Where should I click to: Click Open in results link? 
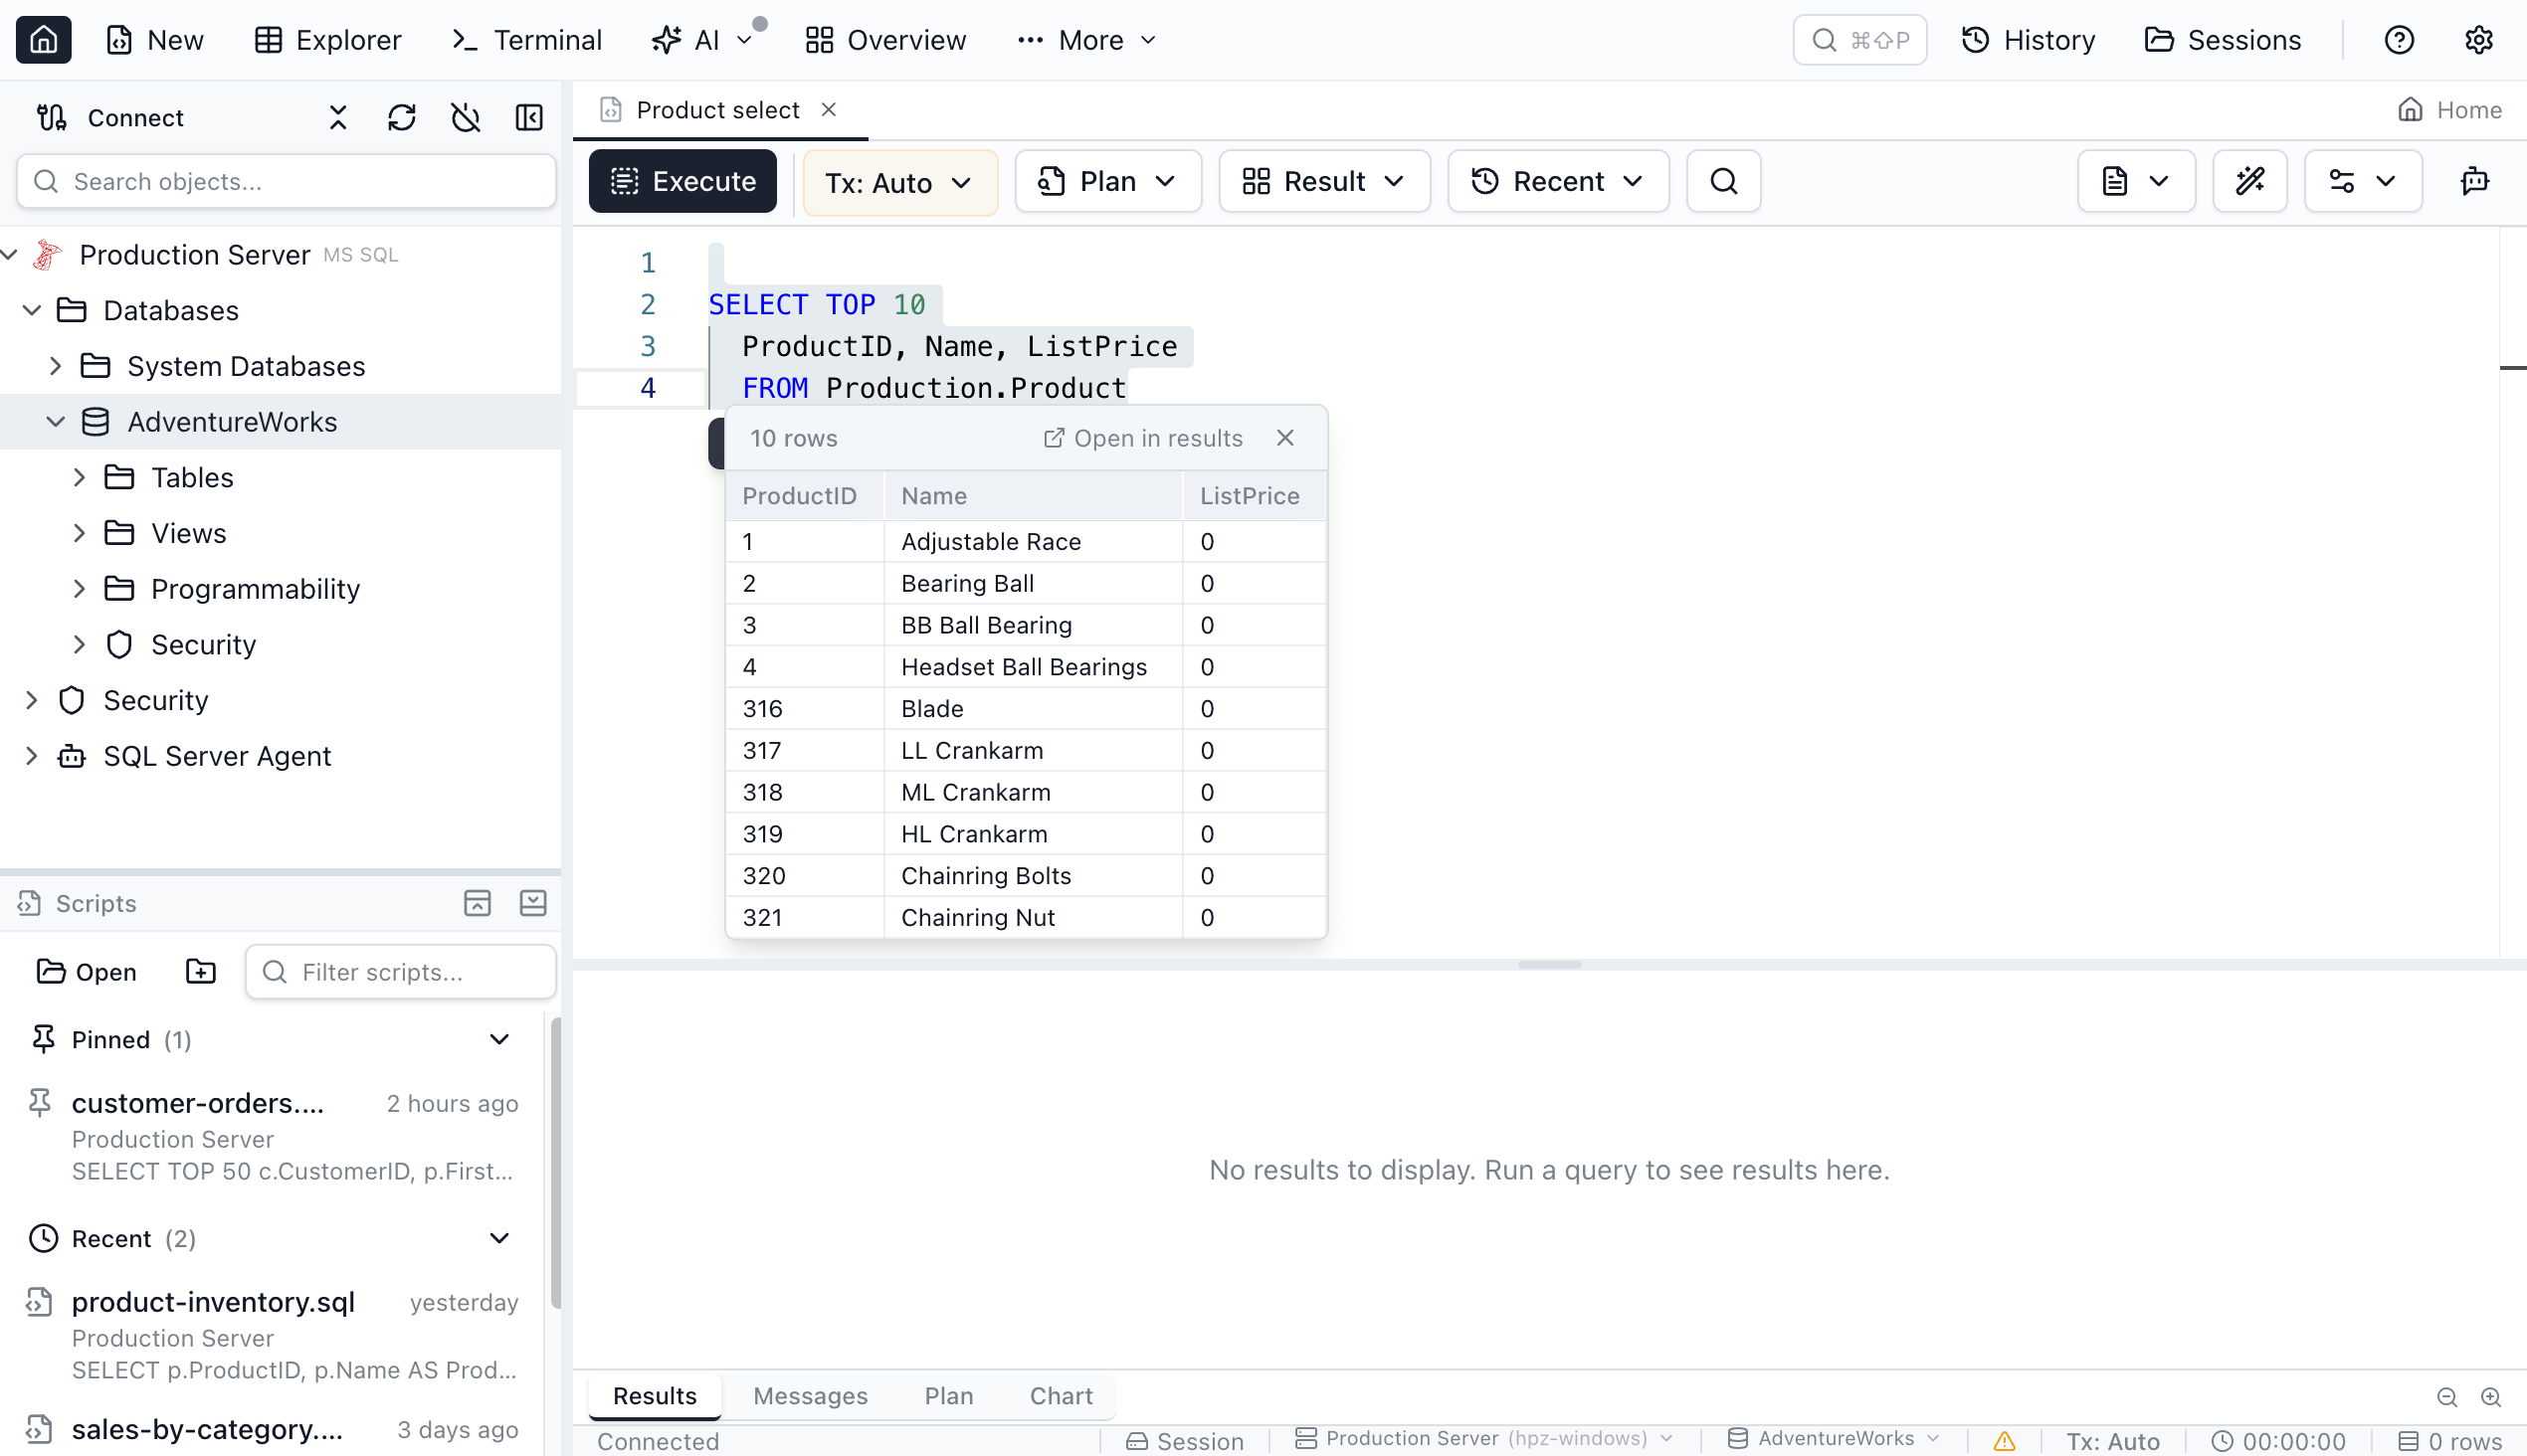coord(1143,439)
